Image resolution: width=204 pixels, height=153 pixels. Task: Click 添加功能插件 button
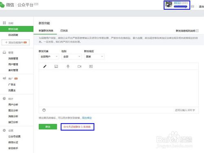(16, 42)
